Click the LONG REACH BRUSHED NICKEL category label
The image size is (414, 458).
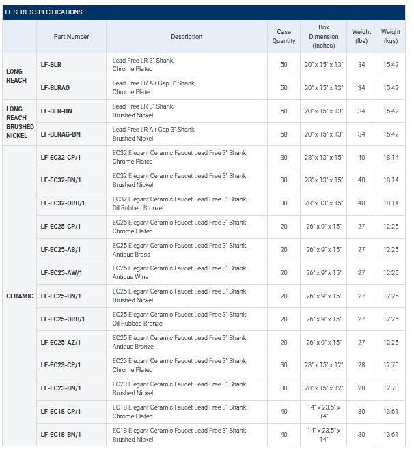pos(20,122)
